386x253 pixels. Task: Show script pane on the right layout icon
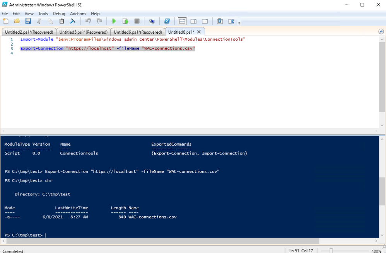point(193,21)
